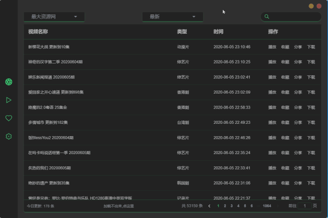Play 绝妙的遗产 更新到35集
Screen dimensions: 328x218
[x=272, y=183]
